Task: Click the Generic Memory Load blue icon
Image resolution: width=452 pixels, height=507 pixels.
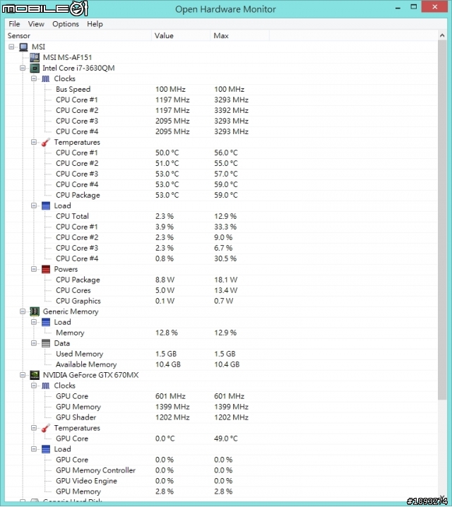Action: (46, 322)
